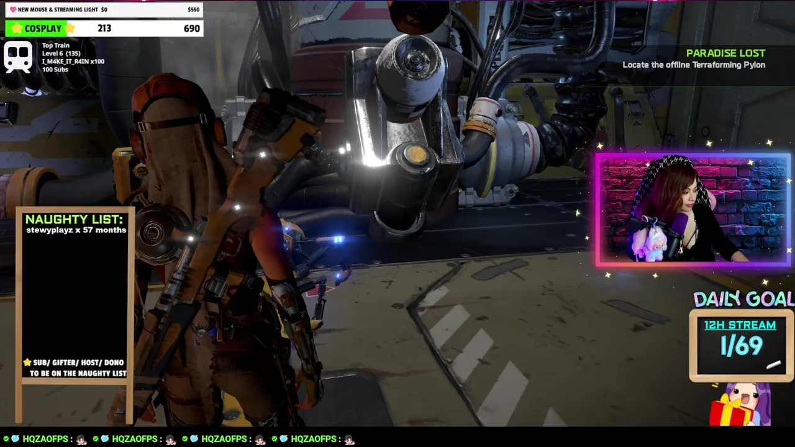
Task: Click the I_M4KE_IT_R4IN x100 entry
Action: (x=73, y=61)
